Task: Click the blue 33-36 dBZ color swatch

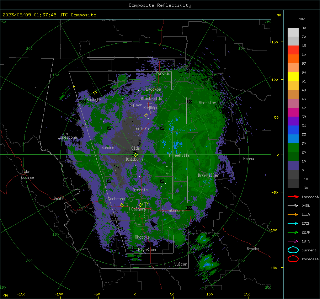Action: 293,130
